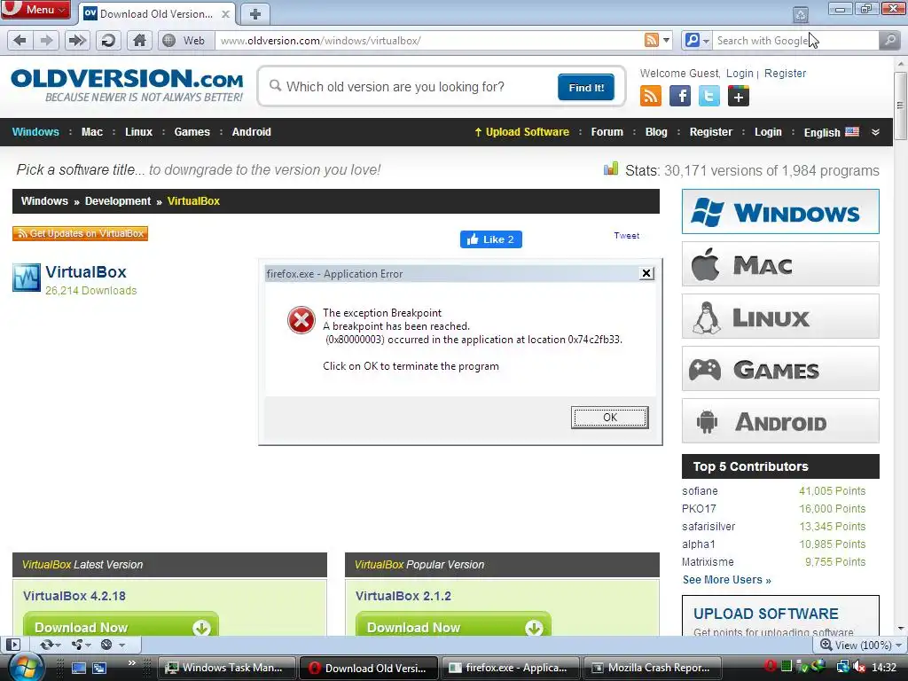The height and width of the screenshot is (681, 908).
Task: Click the OldVersion.com logo
Action: (x=127, y=85)
